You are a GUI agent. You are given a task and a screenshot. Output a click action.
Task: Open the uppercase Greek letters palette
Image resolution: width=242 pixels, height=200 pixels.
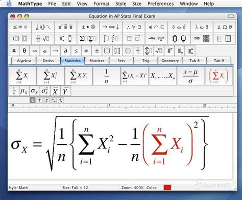(225, 27)
